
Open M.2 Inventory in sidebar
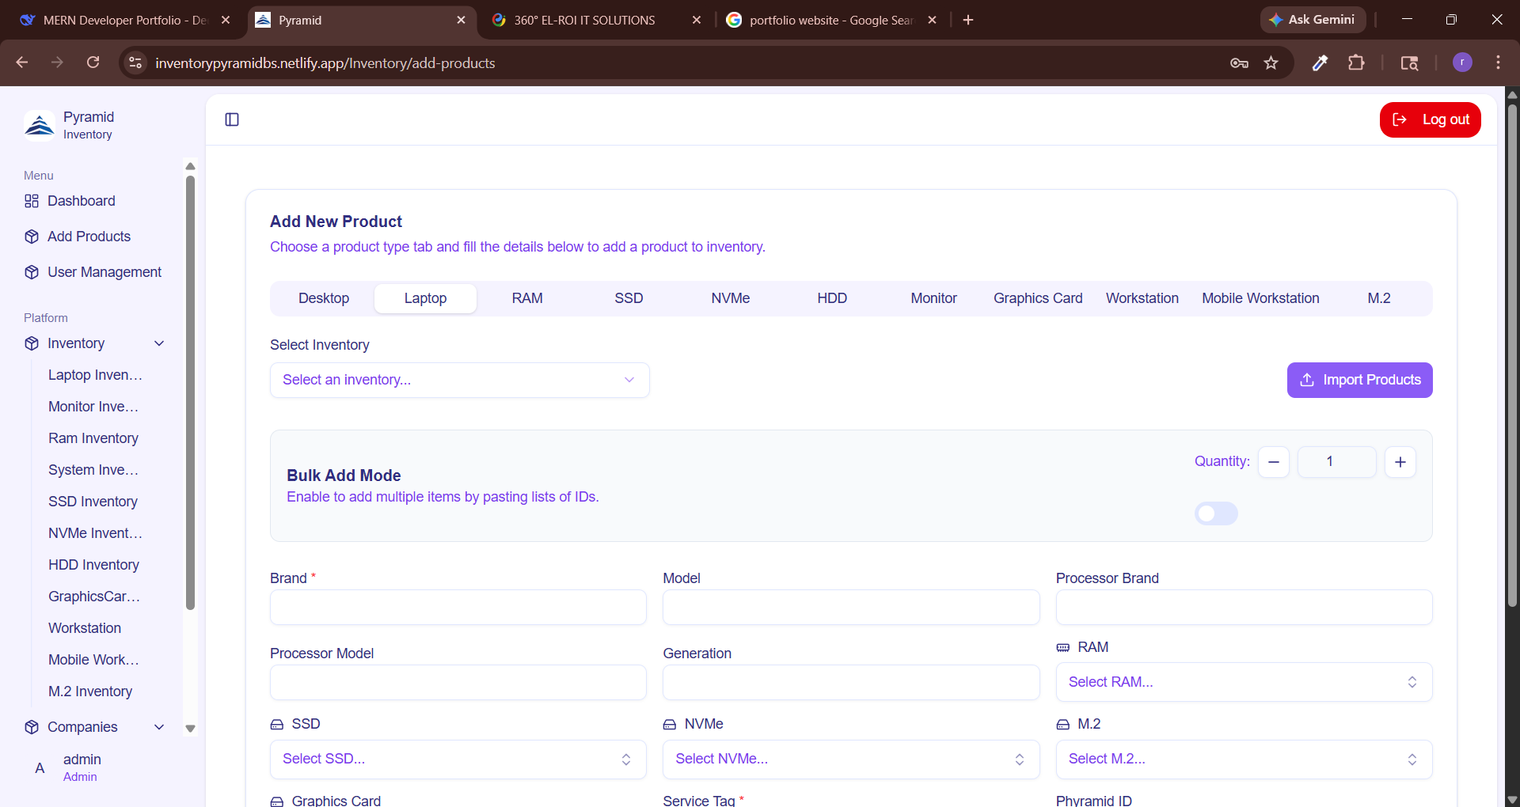(90, 691)
